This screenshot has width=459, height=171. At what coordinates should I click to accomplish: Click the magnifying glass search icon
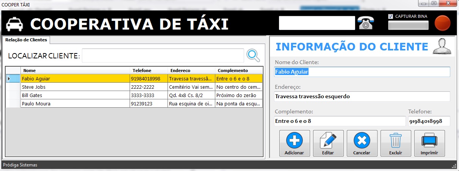click(253, 55)
